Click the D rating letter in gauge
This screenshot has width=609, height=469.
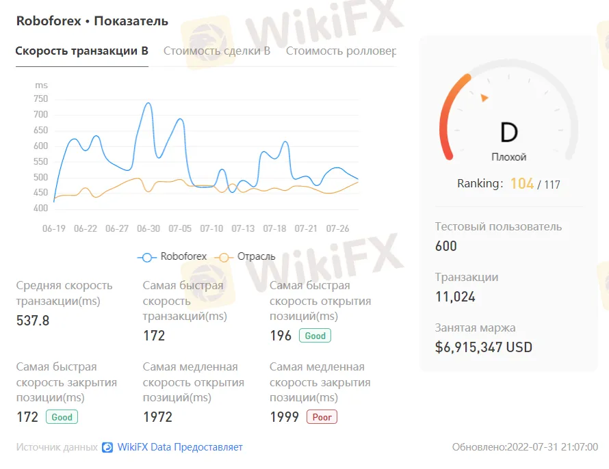(x=509, y=132)
